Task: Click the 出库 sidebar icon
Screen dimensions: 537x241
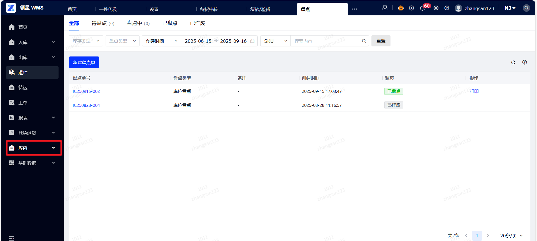Action: [x=11, y=57]
